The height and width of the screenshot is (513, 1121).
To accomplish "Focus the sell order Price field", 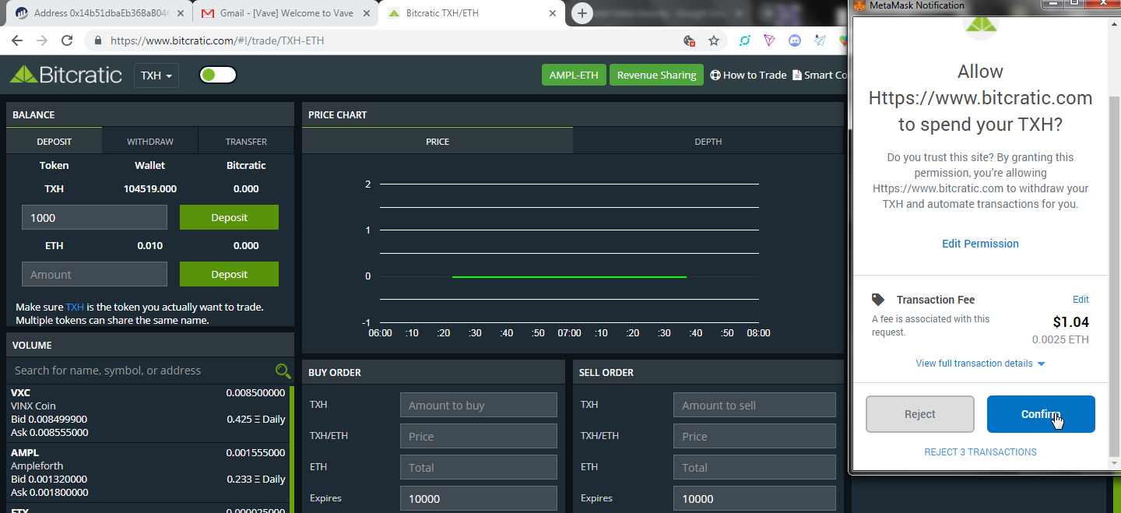I will coord(754,436).
